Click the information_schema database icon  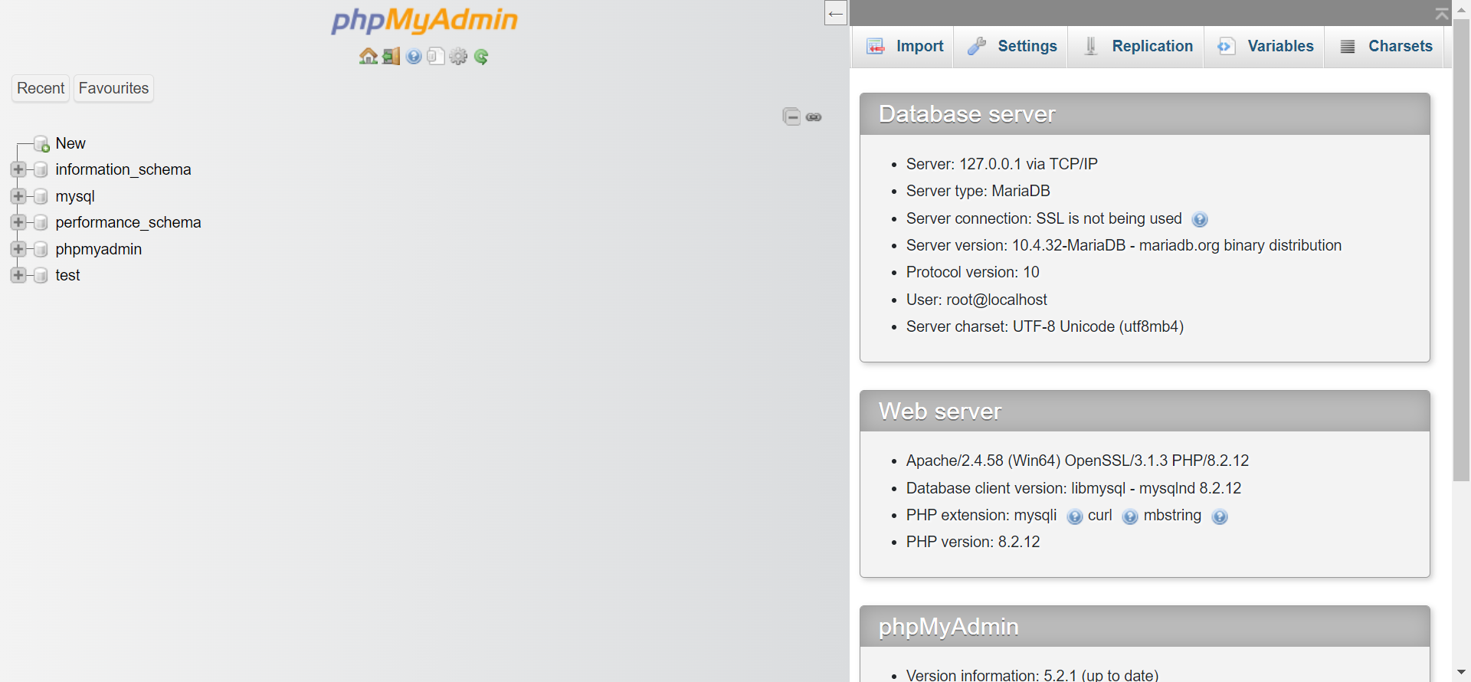click(x=41, y=169)
